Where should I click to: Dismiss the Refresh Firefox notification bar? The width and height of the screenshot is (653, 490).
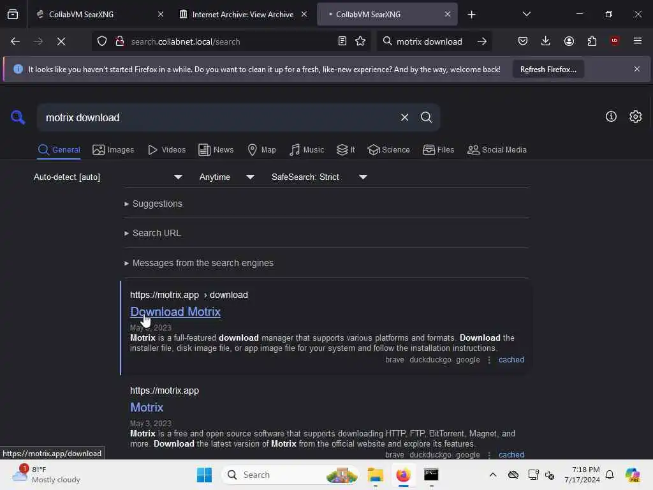click(x=637, y=69)
